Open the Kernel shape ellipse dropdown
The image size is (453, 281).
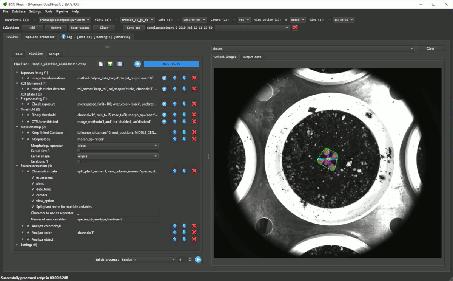(117, 156)
